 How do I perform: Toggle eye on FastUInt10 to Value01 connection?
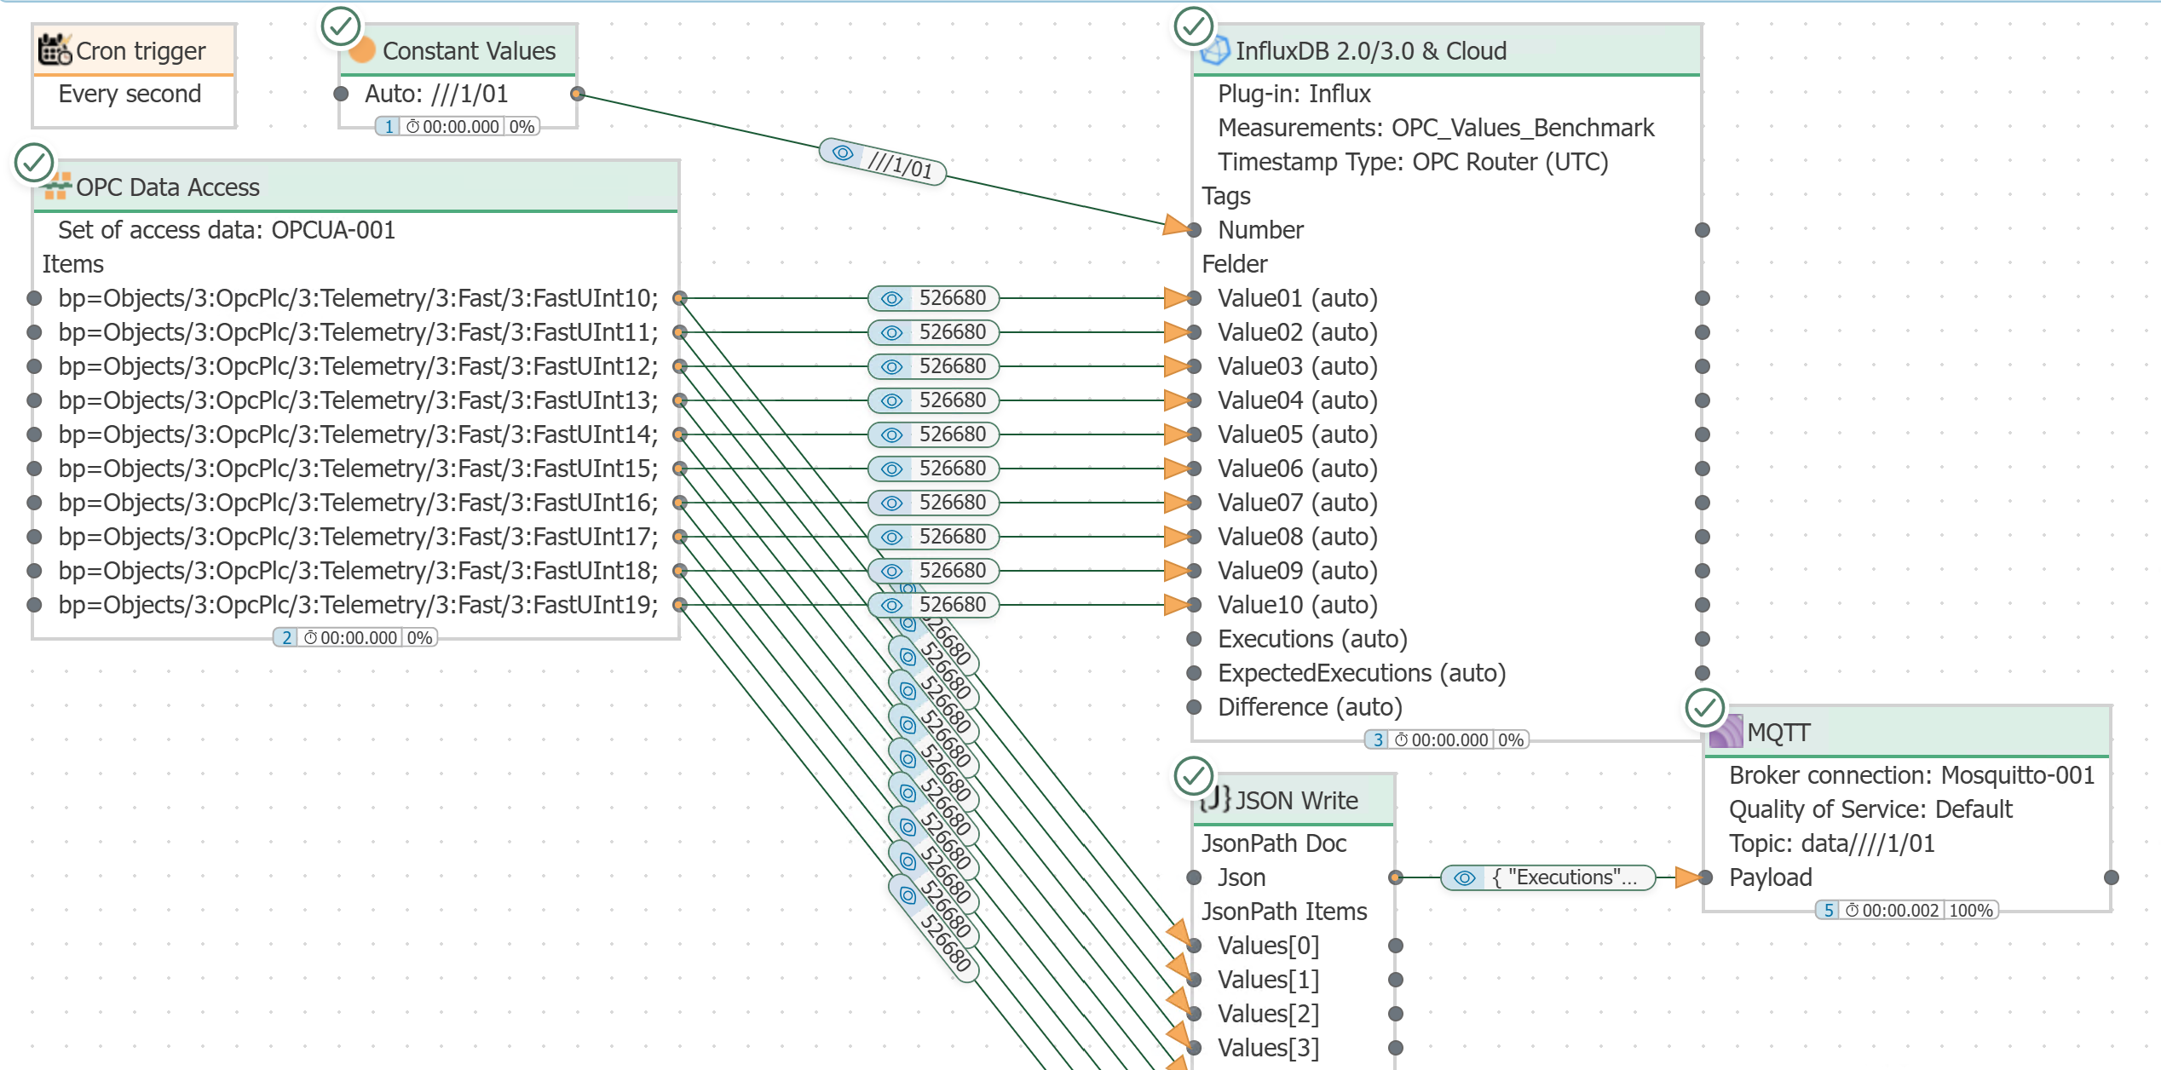click(891, 298)
